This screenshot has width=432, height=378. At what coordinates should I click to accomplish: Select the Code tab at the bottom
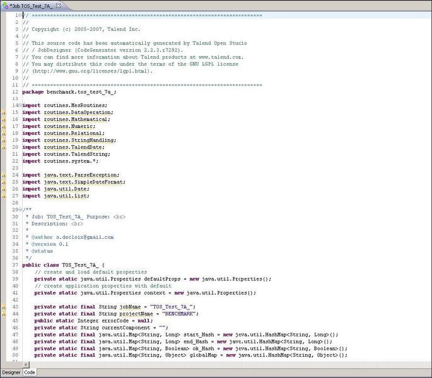[x=30, y=372]
